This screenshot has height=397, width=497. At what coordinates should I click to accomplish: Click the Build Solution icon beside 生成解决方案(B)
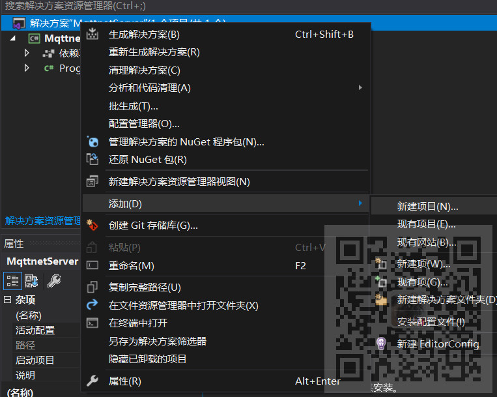tap(92, 34)
